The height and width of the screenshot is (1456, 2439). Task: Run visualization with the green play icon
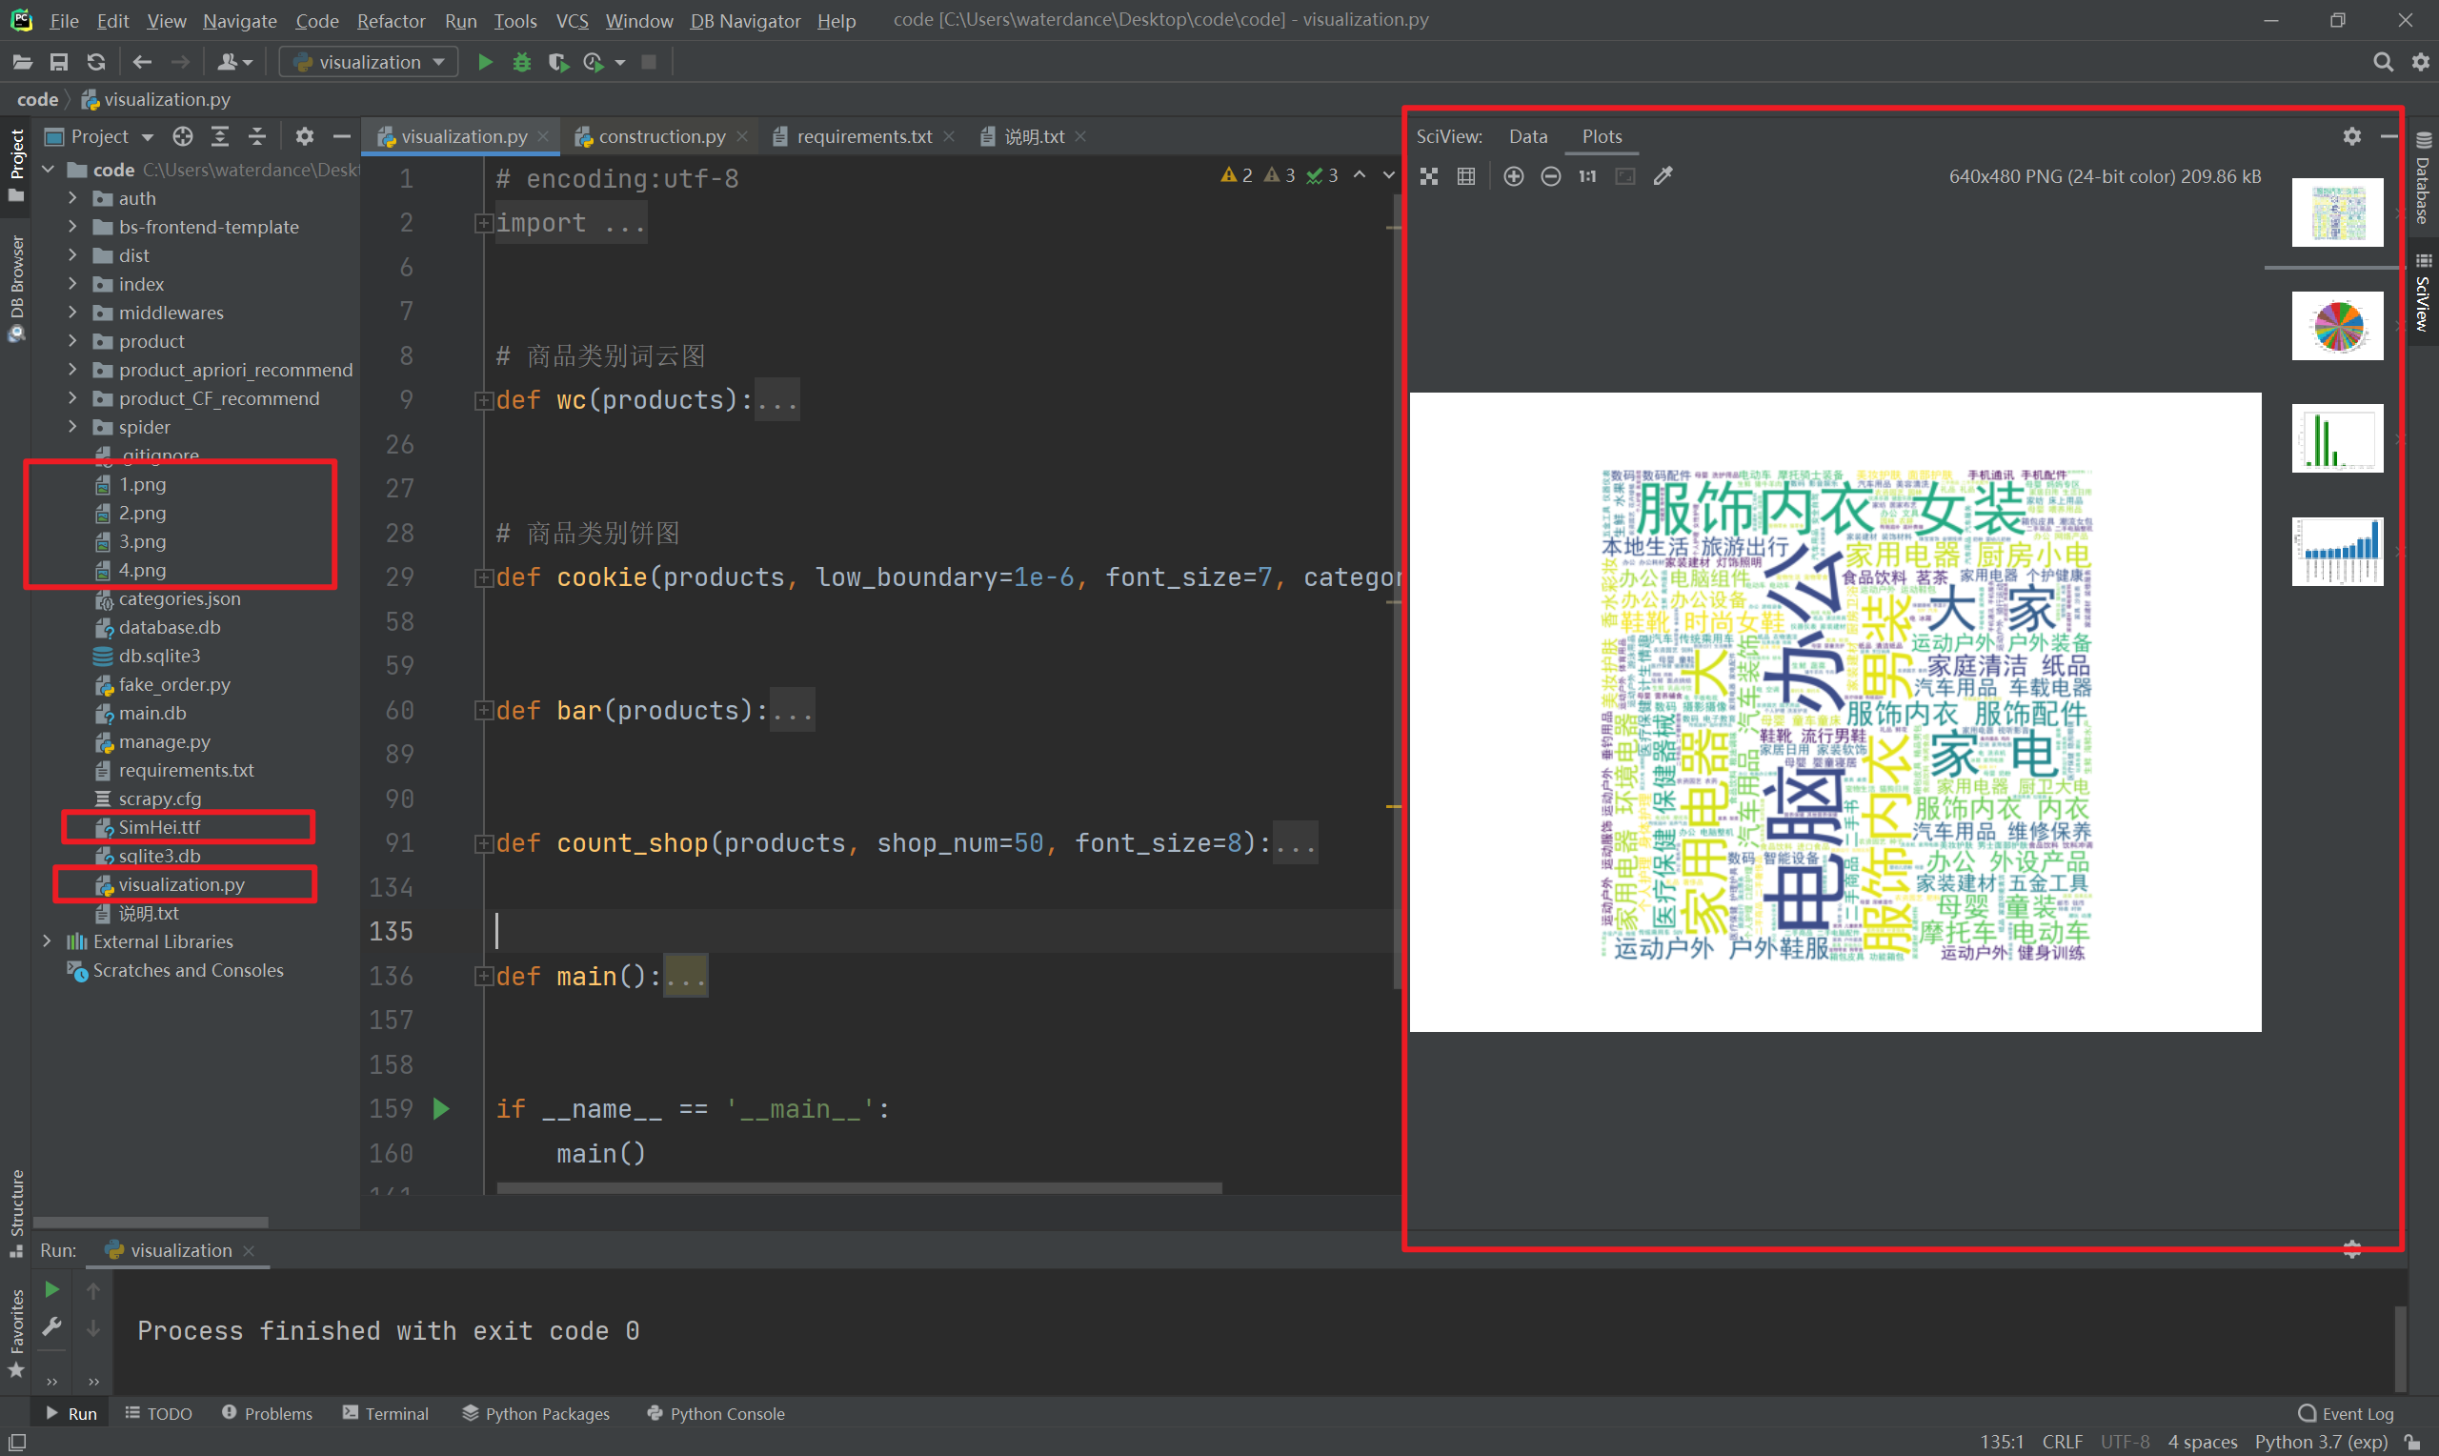[485, 62]
